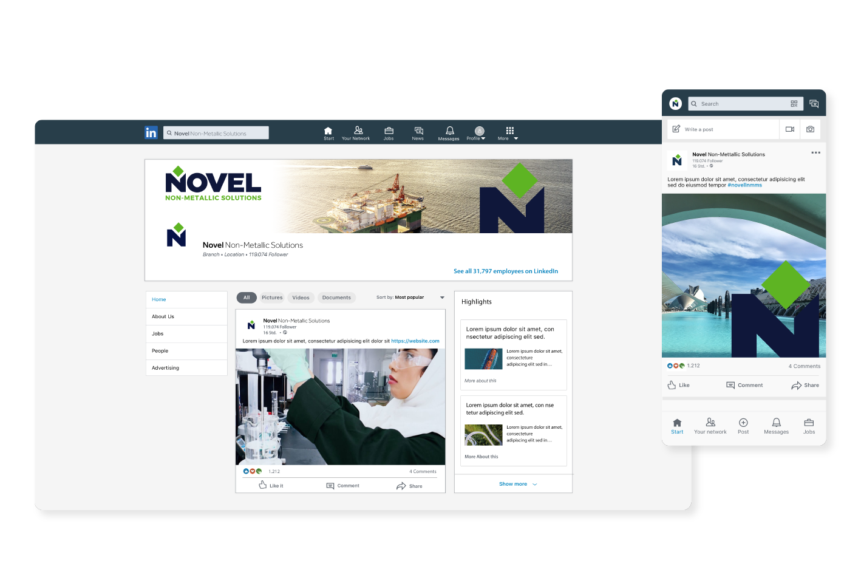Screen dimensions: 861x586
Task: Select the Documents filter pill
Action: tap(336, 298)
